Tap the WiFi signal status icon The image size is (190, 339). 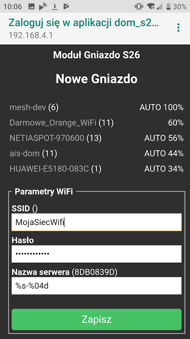(150, 7)
